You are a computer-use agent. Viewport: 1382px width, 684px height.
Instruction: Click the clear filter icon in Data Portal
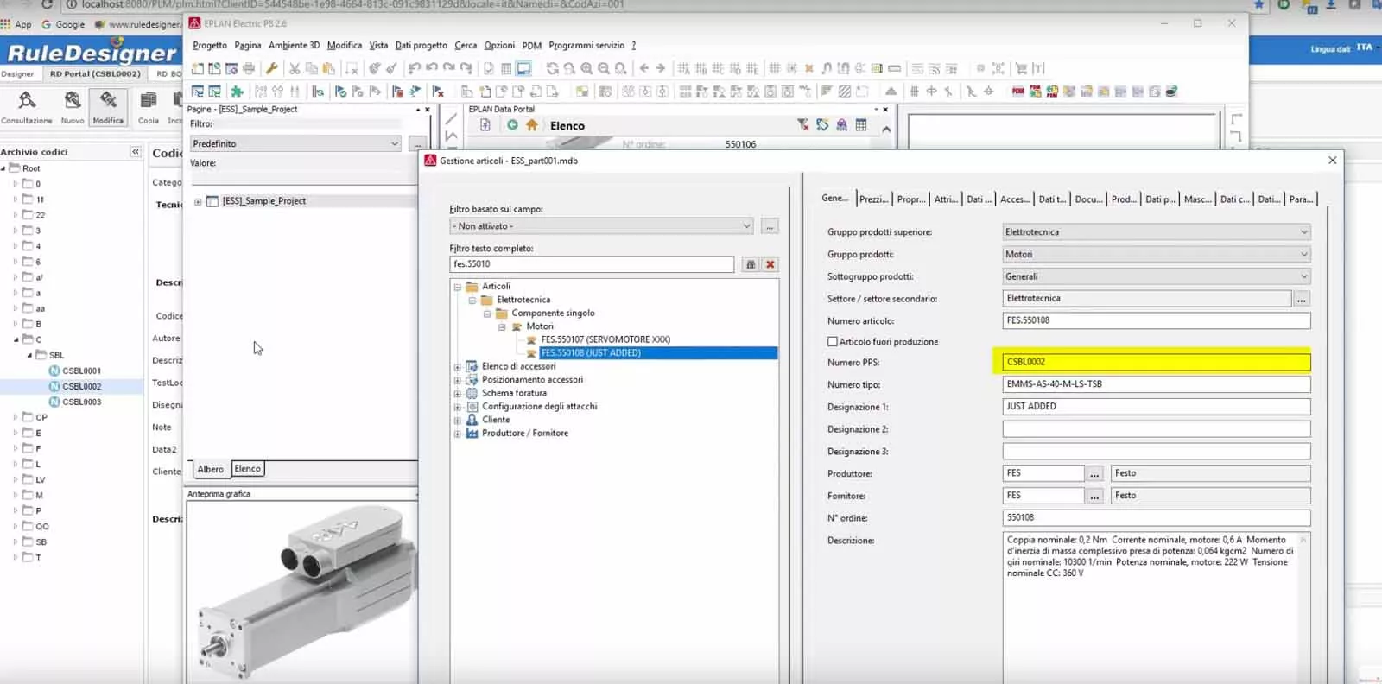point(803,125)
